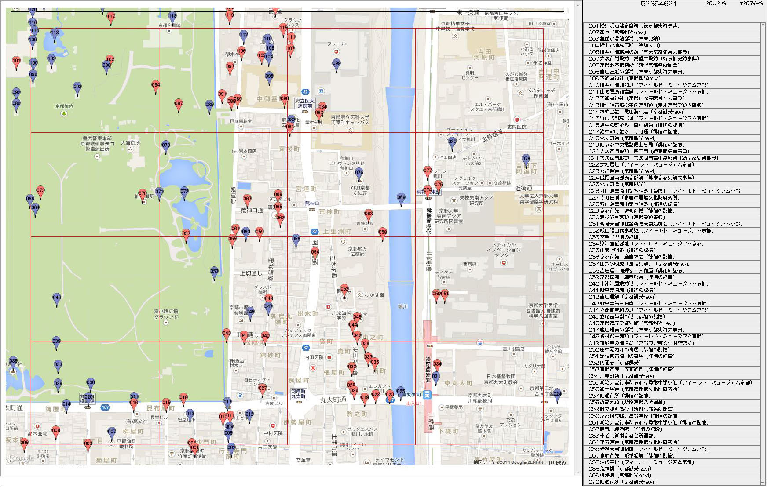This screenshot has width=768, height=487.
Task: Select list row 014 株式会社 黒田装束店
Action: 672,112
